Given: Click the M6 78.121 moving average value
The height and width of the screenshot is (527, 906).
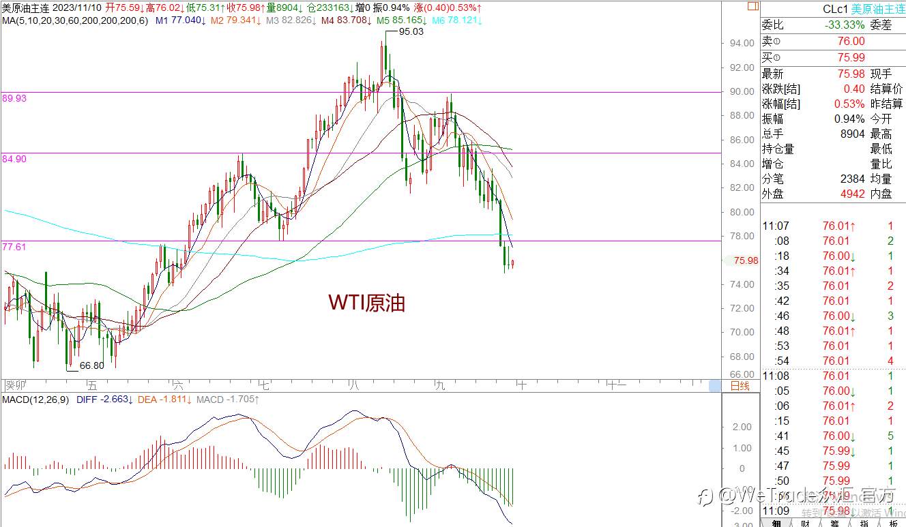Looking at the screenshot, I should (x=456, y=20).
